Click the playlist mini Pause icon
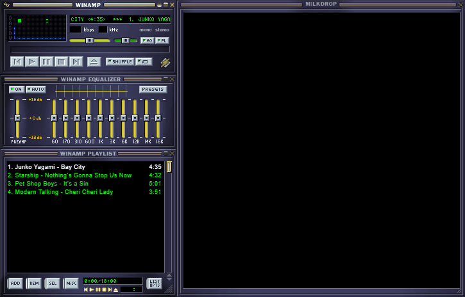This screenshot has width=465, height=297. click(x=98, y=289)
